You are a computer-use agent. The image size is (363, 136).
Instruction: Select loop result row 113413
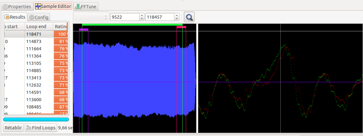coord(36,78)
